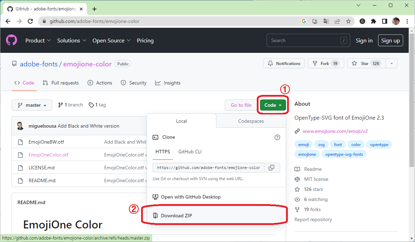Open the Chrome profile avatar
This screenshot has width=415, height=242.
pos(396,22)
